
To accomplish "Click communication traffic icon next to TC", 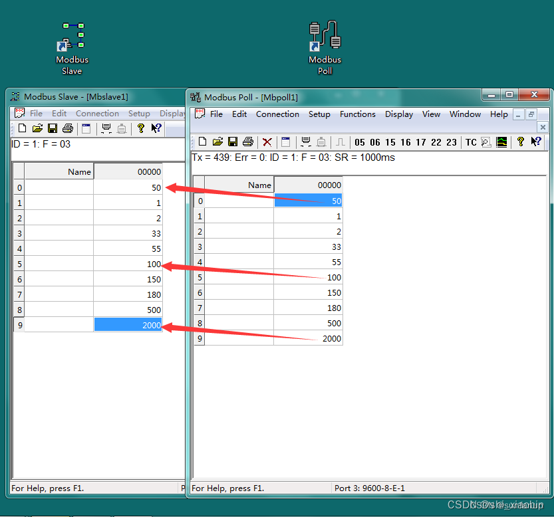I will [486, 142].
